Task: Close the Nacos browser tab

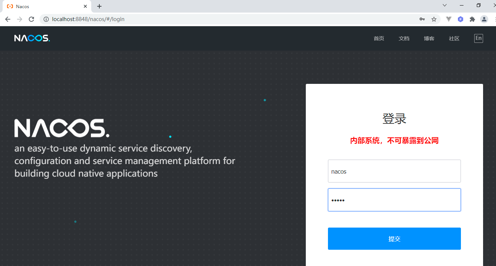Action: coord(85,6)
